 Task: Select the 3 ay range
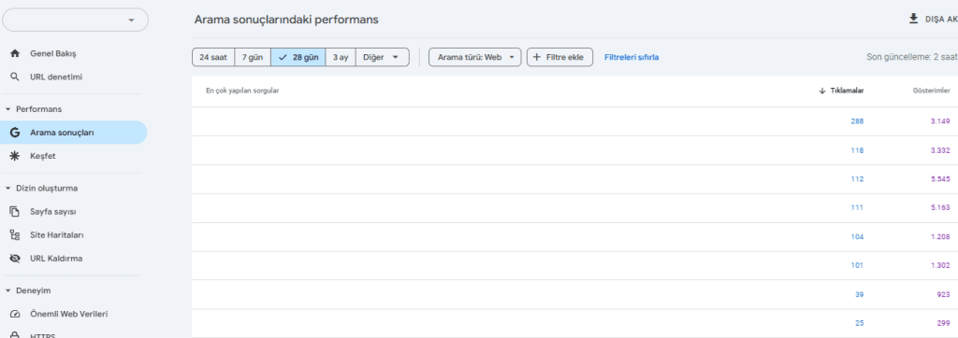341,57
